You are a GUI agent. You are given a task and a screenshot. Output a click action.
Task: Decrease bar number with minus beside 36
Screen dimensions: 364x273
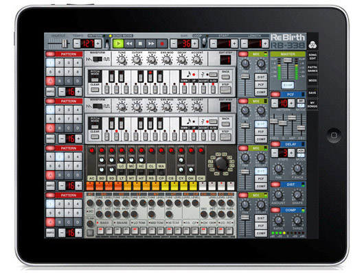[173, 43]
